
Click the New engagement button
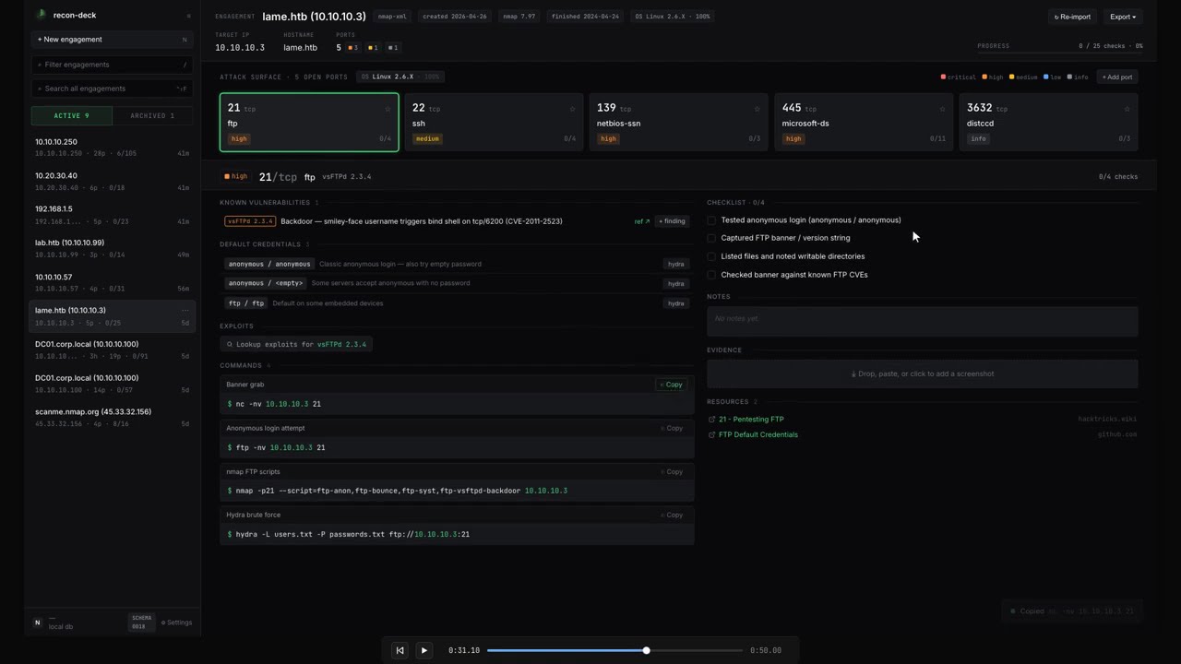click(x=112, y=40)
